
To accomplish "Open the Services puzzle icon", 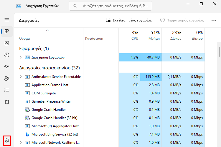I will click(7, 102).
